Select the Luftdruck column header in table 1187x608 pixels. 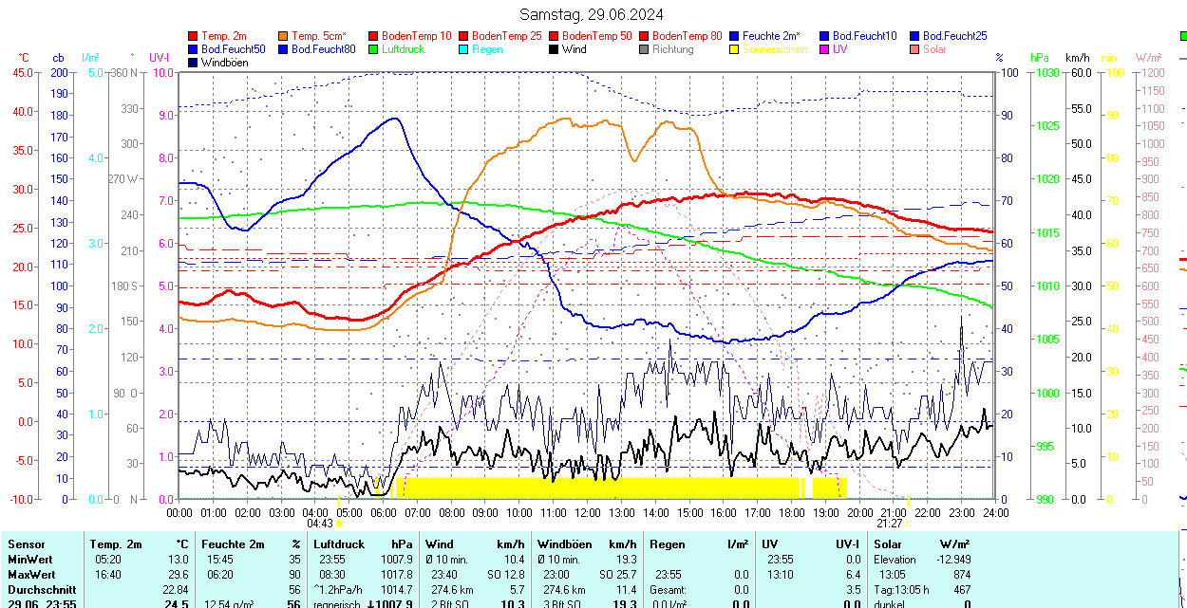coord(339,544)
